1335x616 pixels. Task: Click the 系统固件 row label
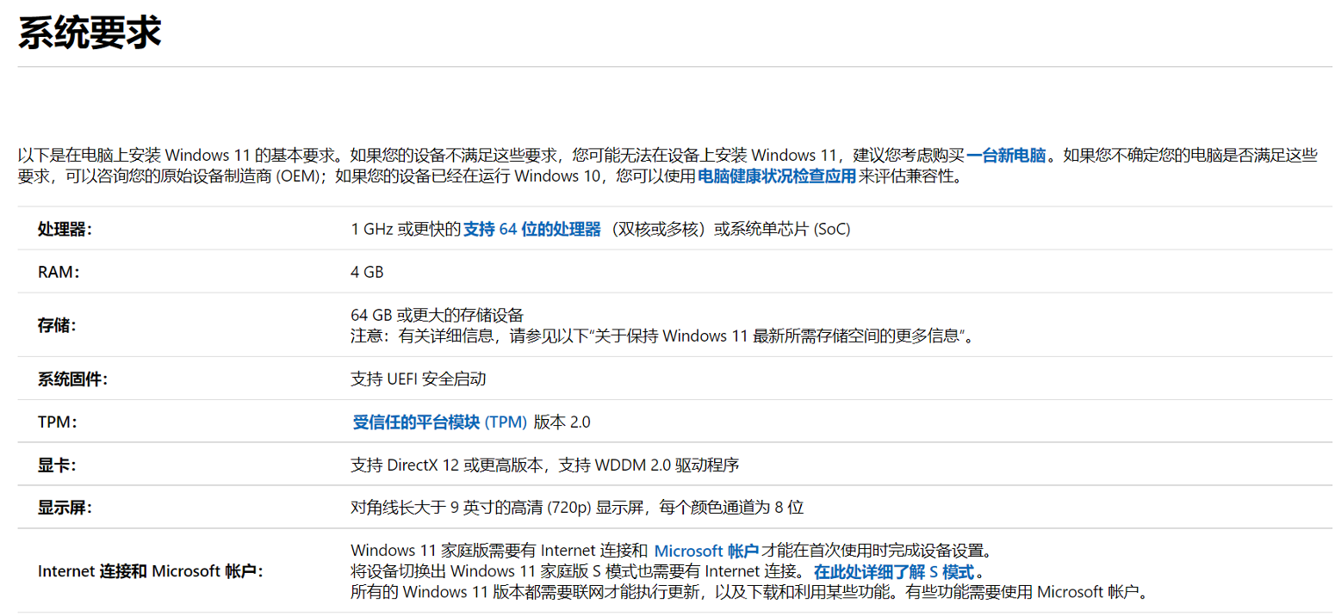(x=73, y=379)
